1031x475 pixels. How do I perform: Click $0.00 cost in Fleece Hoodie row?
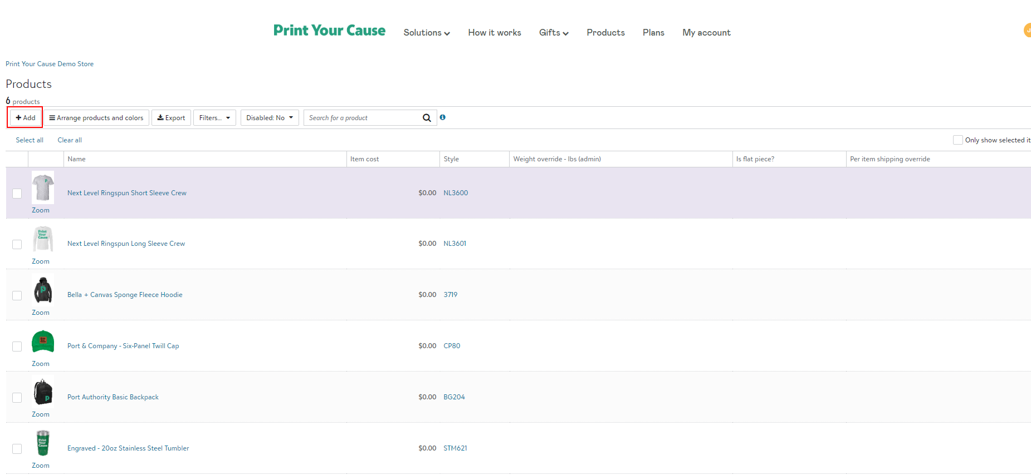427,295
